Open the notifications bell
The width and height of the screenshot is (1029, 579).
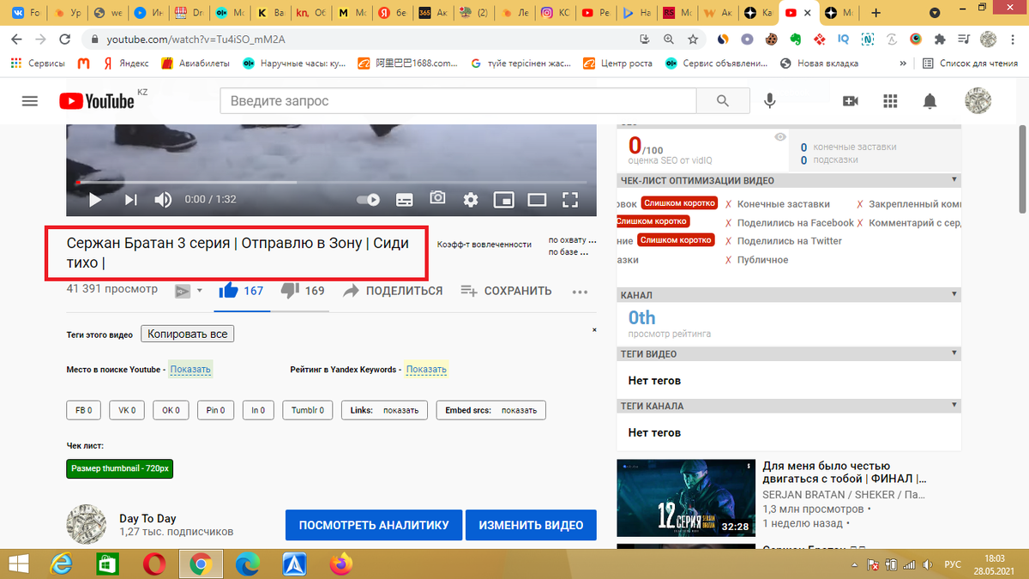pos(930,101)
